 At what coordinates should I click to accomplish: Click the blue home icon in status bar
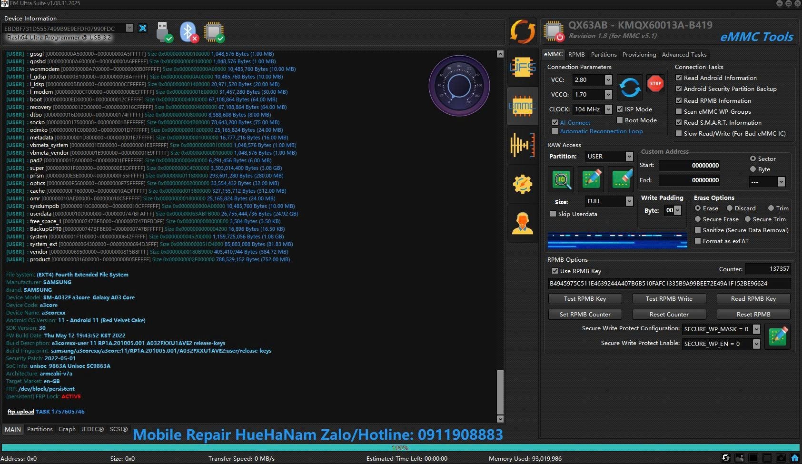794,458
